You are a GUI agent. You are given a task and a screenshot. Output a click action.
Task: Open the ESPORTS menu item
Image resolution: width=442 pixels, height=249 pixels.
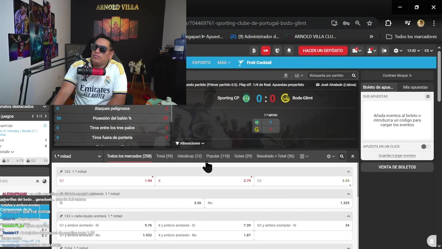click(201, 63)
